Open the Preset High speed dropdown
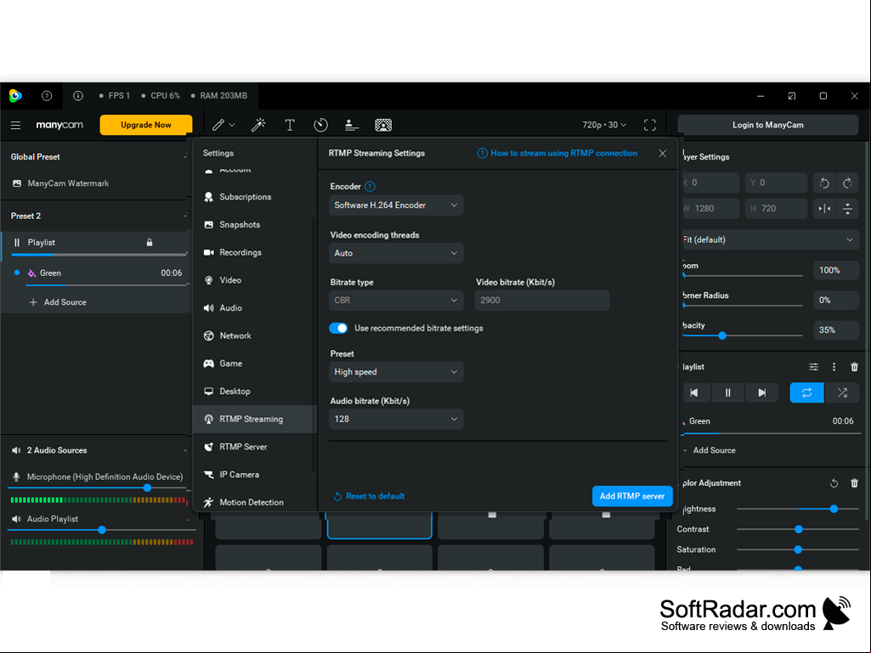The image size is (871, 653). coord(396,372)
